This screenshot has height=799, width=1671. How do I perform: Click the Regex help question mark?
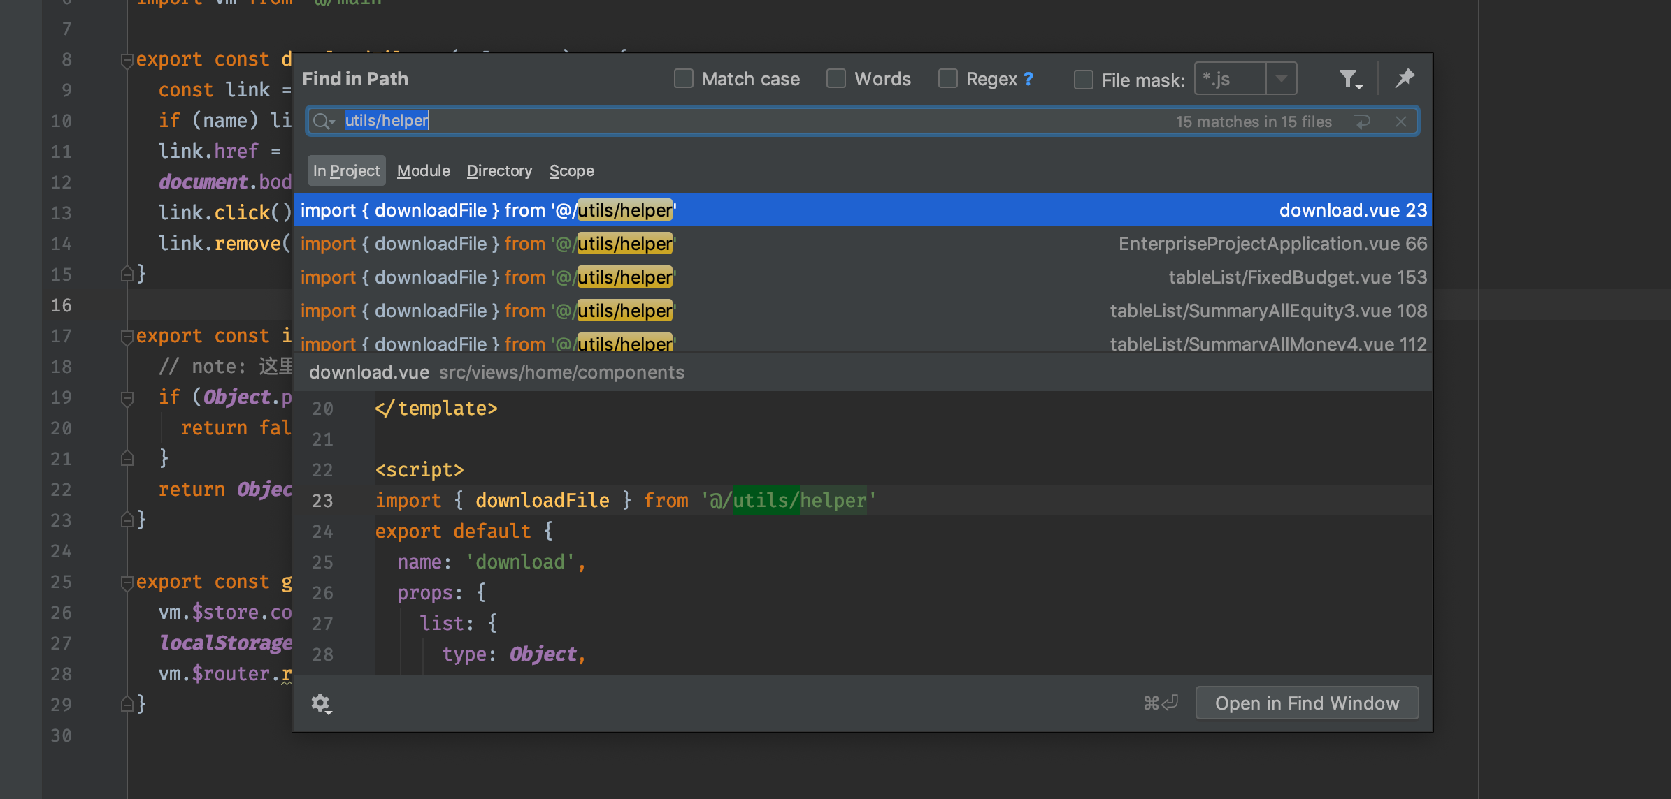1028,79
